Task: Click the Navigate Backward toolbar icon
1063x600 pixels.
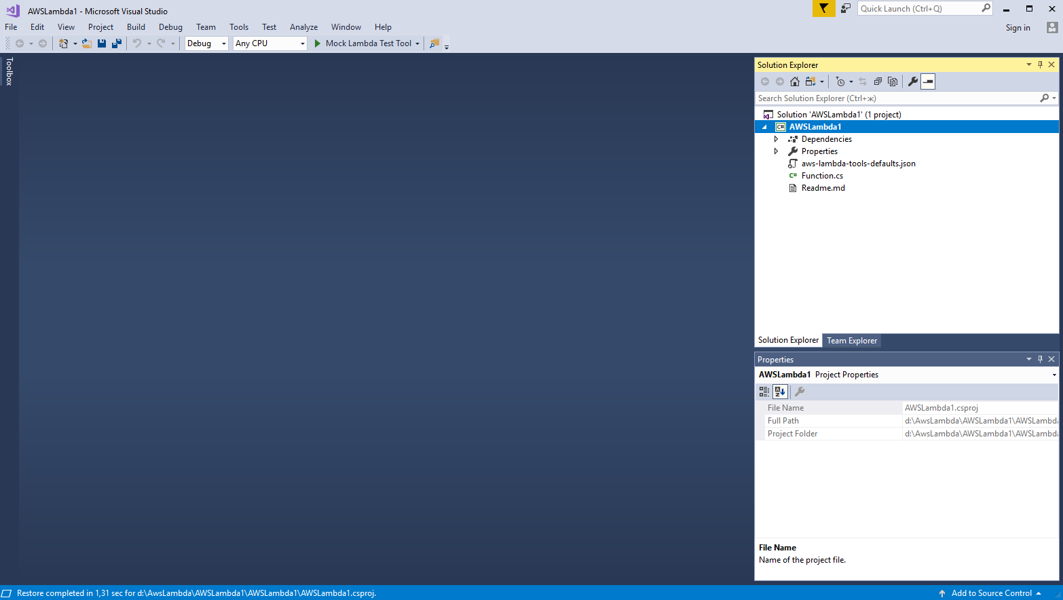Action: [20, 43]
